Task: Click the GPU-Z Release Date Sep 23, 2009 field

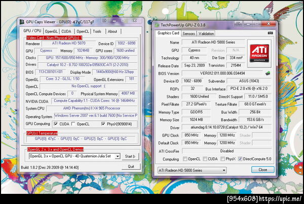Action: (194, 65)
